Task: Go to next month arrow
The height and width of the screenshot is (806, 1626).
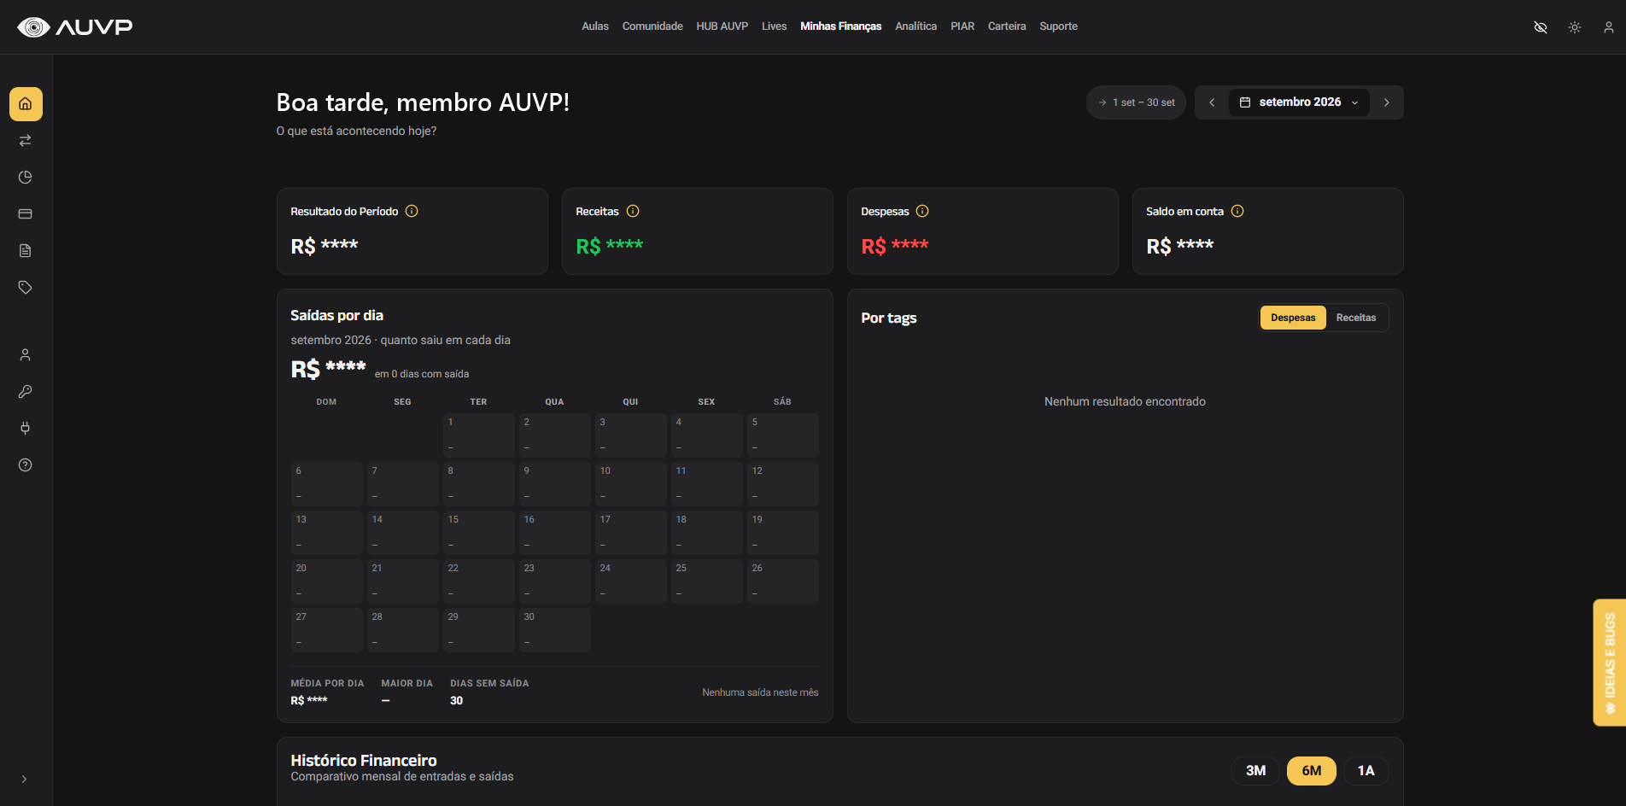Action: click(1387, 102)
